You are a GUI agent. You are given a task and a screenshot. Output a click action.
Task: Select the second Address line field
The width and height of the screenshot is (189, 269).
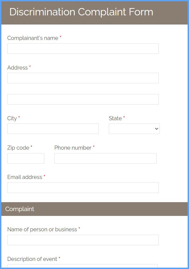tap(83, 99)
